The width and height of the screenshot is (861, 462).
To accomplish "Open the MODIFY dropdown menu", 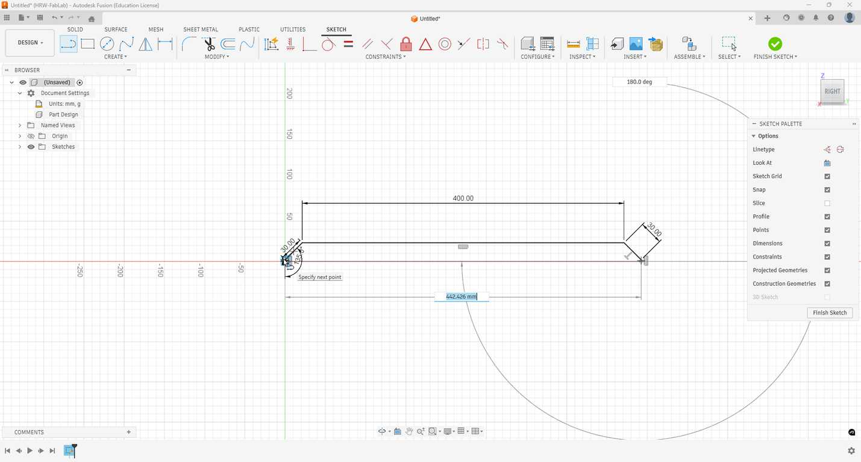I will (x=217, y=57).
